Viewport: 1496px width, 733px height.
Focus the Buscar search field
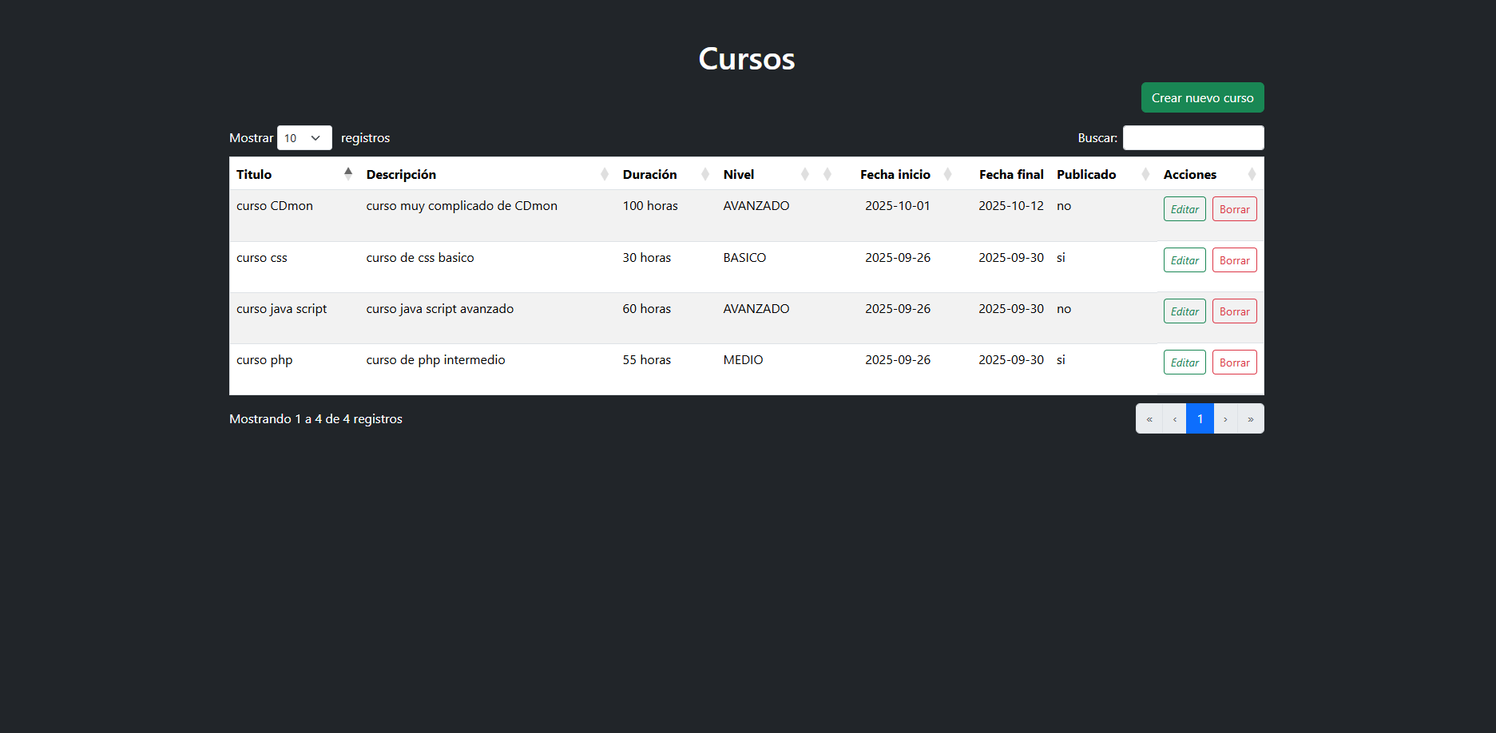[1192, 138]
